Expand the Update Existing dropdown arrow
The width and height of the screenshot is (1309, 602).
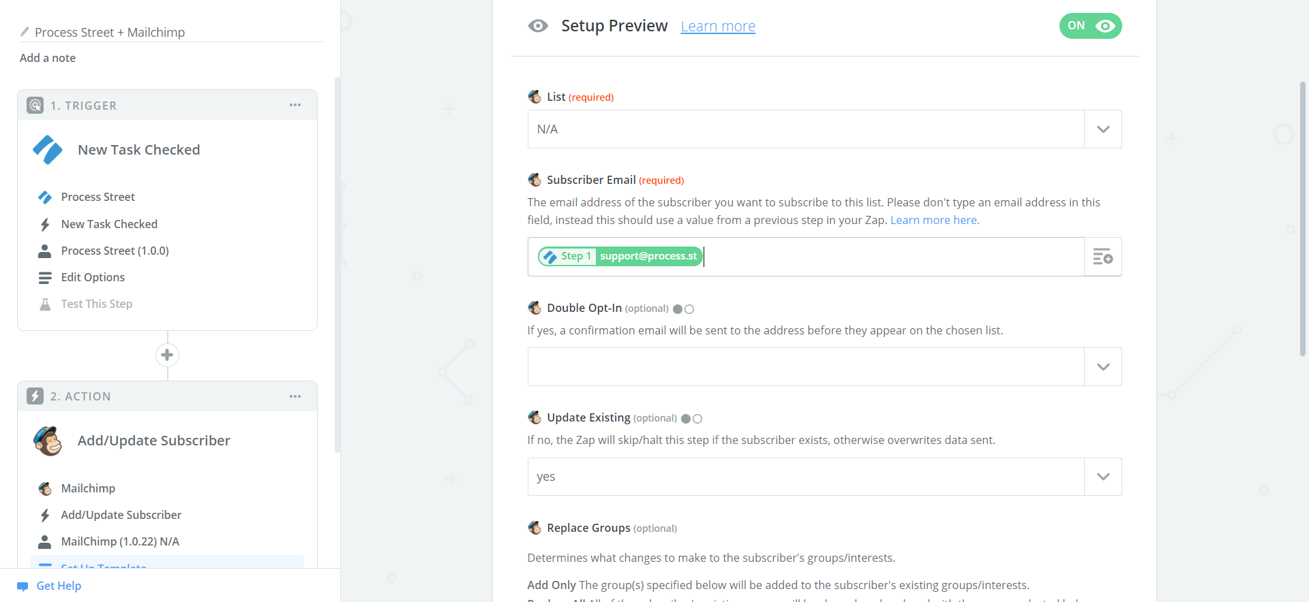click(1103, 477)
